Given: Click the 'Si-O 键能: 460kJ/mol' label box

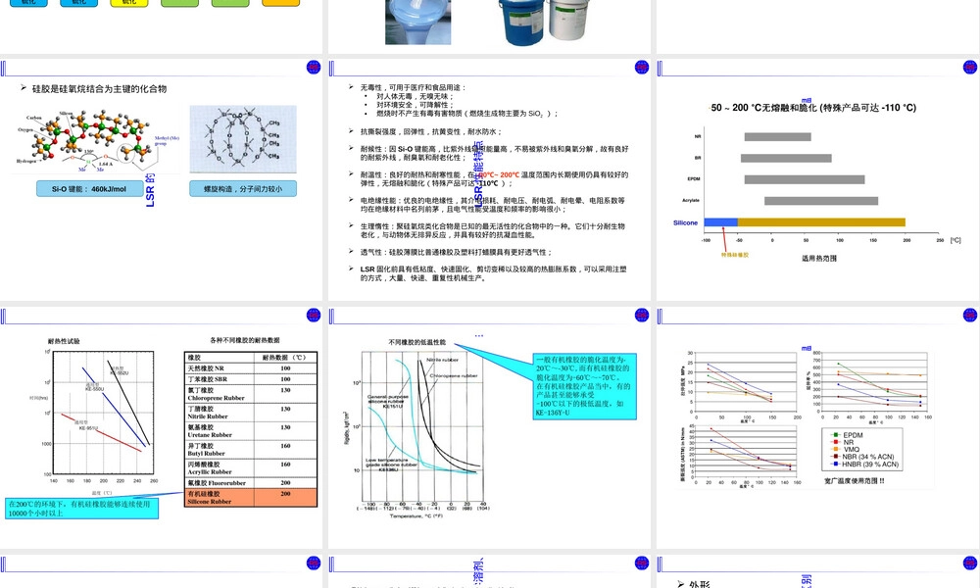Looking at the screenshot, I should (89, 189).
